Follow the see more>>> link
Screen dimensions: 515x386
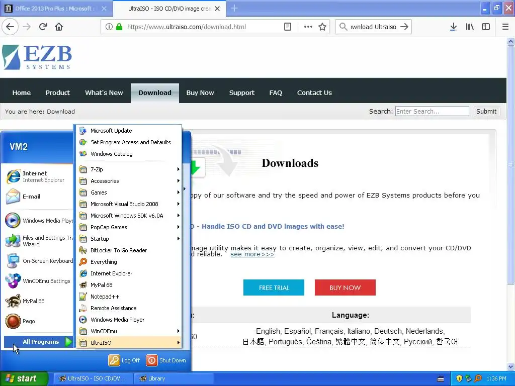point(252,254)
